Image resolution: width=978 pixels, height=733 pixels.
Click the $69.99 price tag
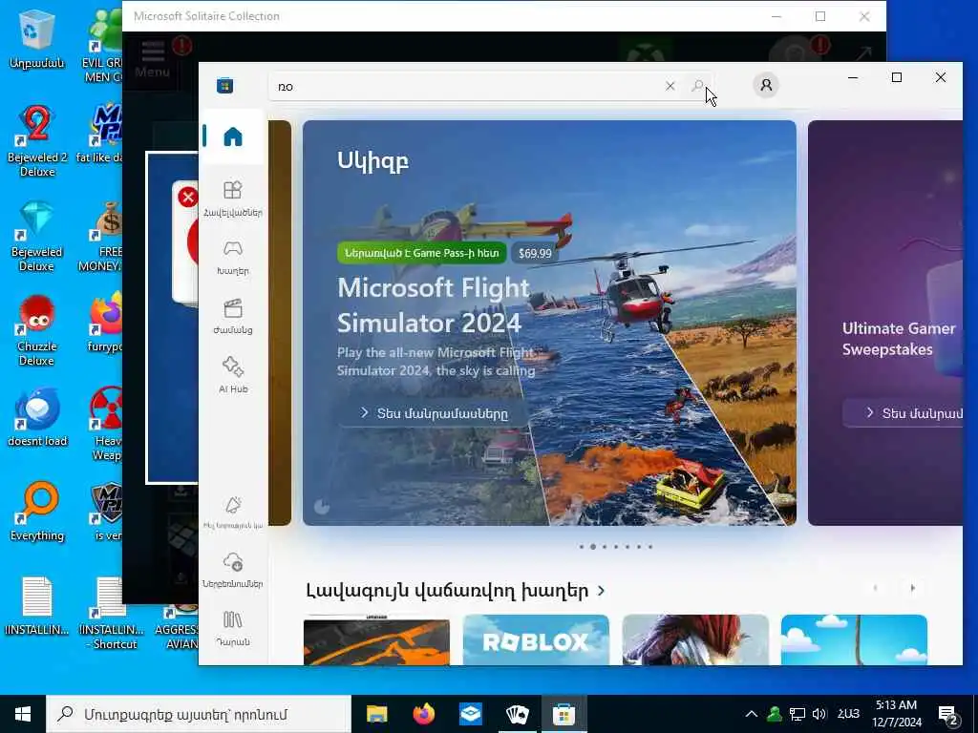pyautogui.click(x=535, y=253)
